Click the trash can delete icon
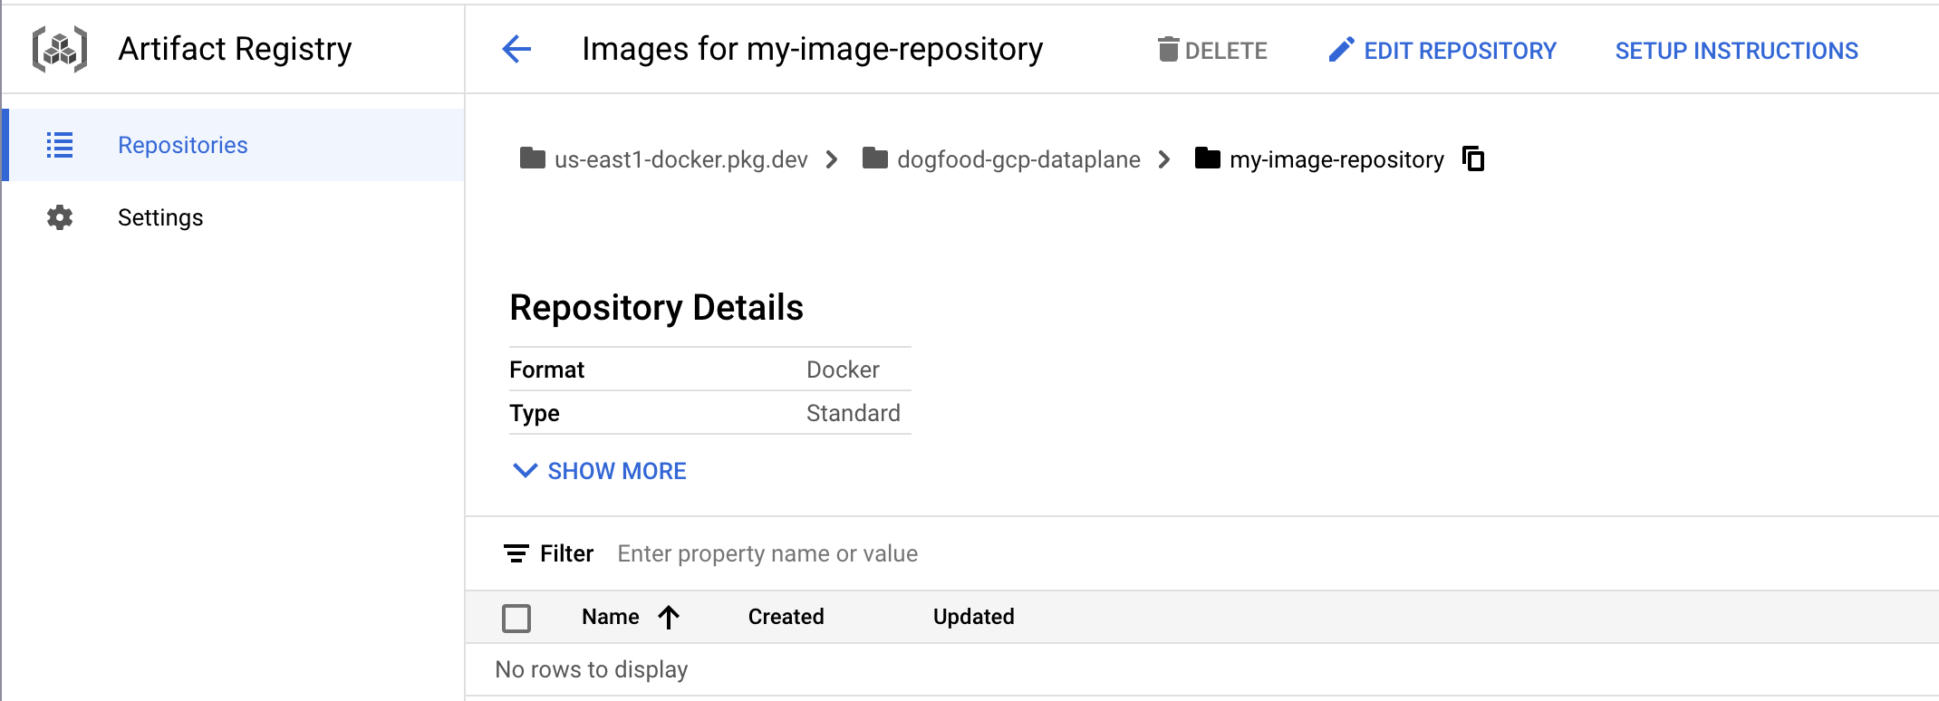Image resolution: width=1939 pixels, height=701 pixels. [x=1168, y=50]
